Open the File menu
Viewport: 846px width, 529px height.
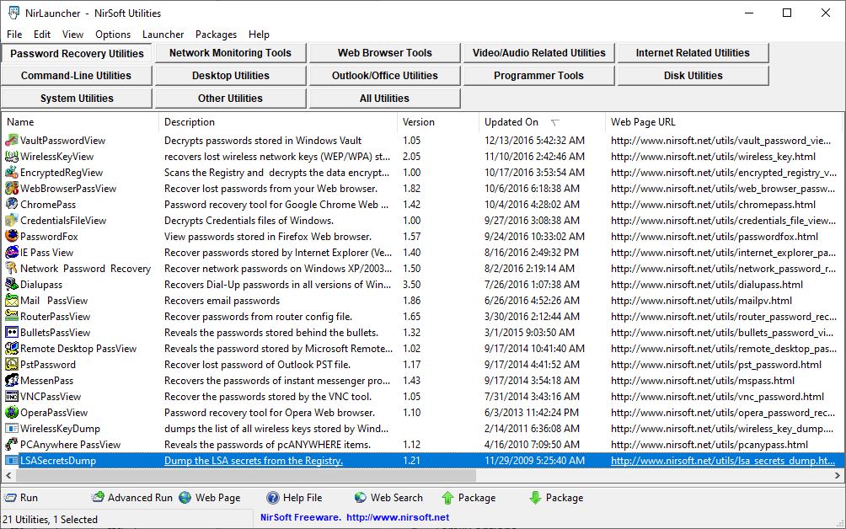point(14,35)
